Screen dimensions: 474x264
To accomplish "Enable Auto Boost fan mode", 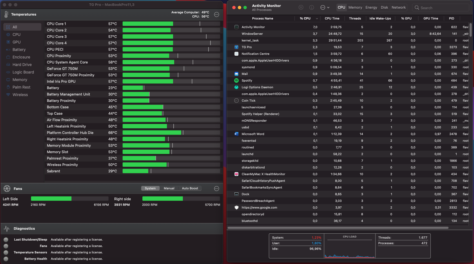I will tap(190, 188).
